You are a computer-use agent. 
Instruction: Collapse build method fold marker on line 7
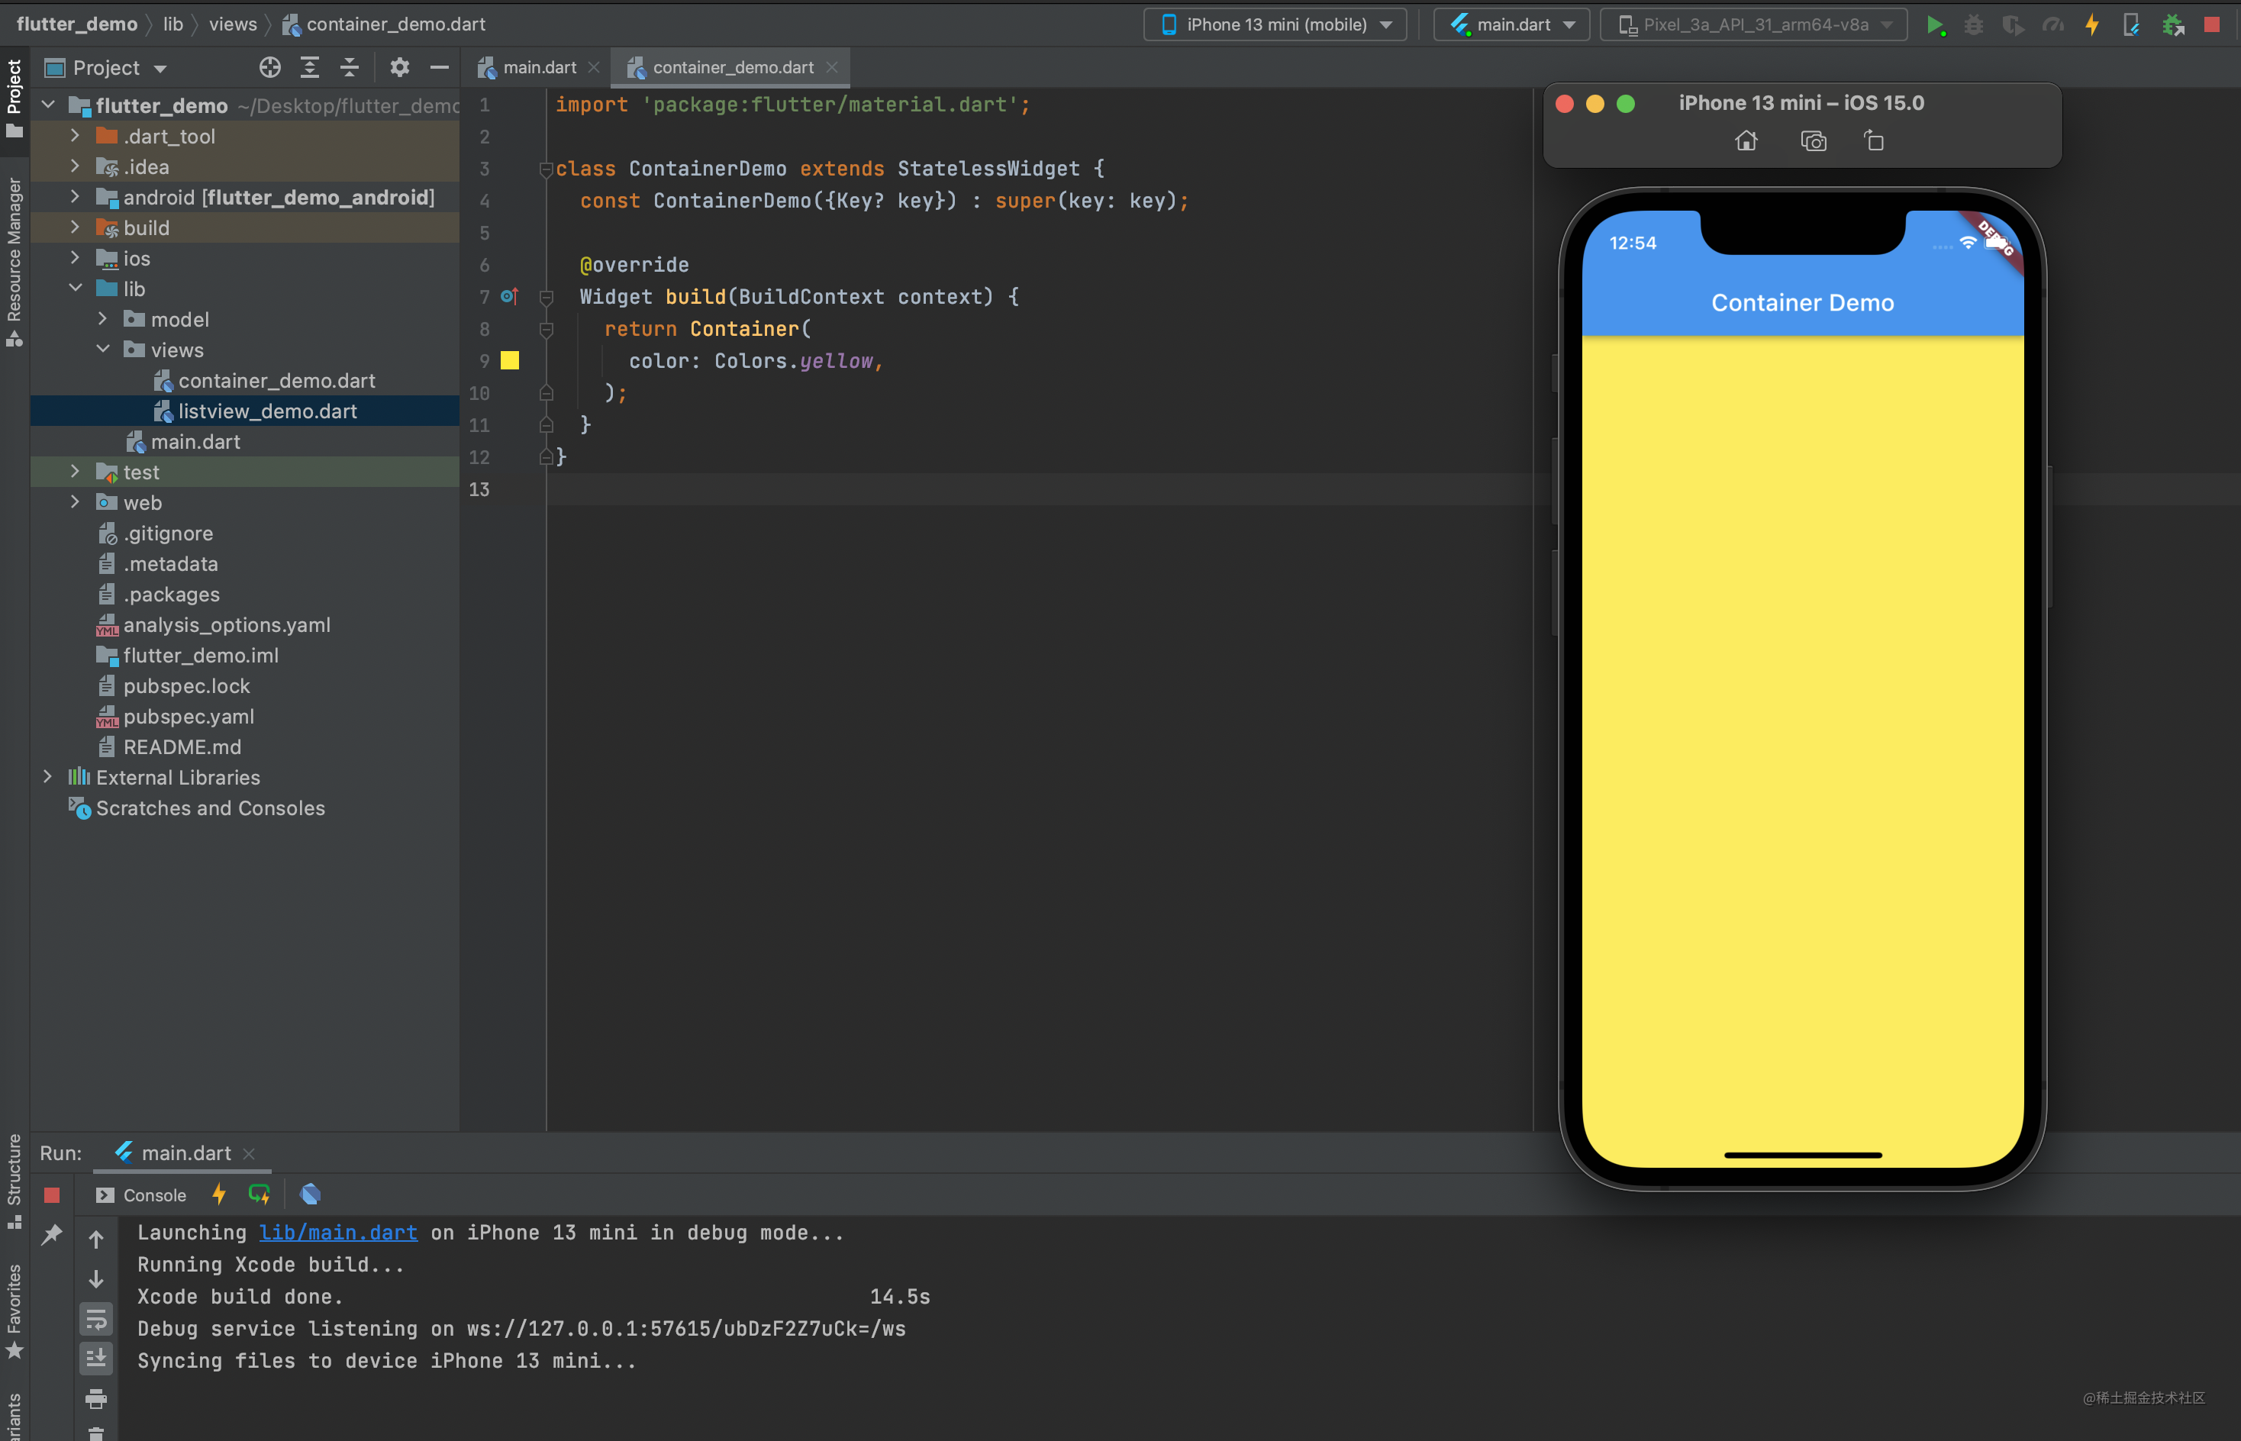(547, 298)
